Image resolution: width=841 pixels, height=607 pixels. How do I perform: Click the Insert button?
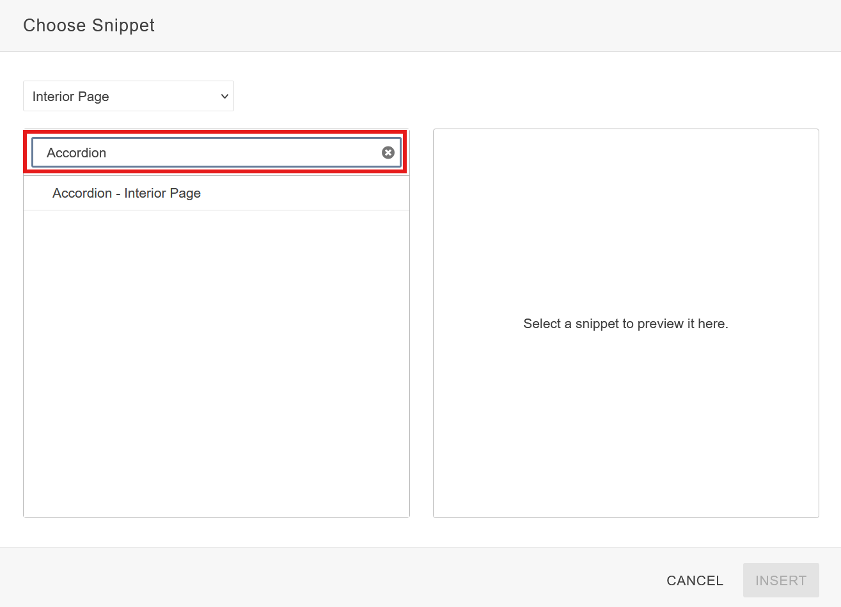(780, 580)
